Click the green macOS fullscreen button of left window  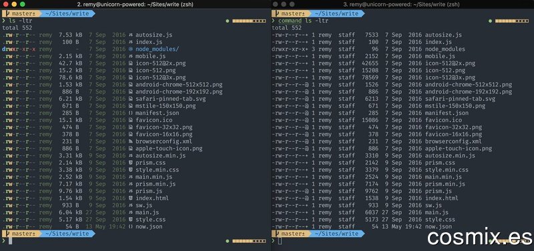(x=23, y=4)
